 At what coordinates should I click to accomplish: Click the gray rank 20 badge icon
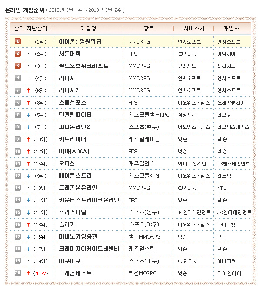pos(18,273)
